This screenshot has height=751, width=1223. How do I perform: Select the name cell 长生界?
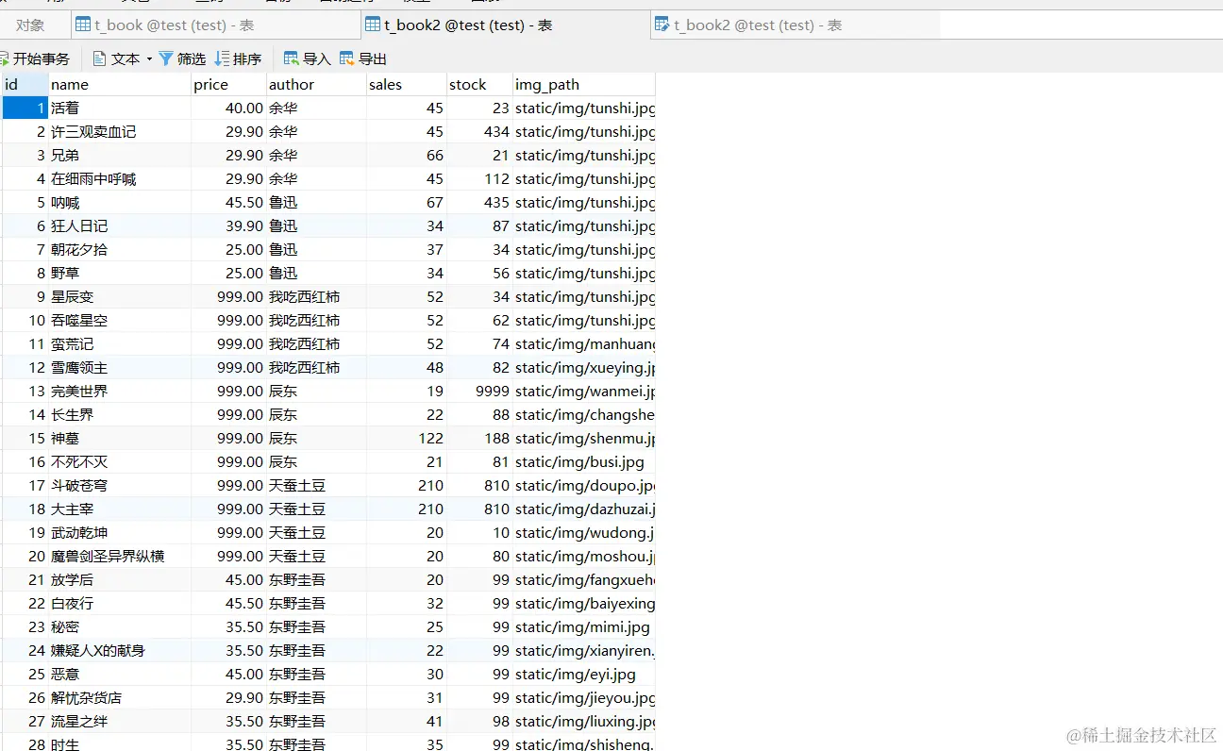coord(119,414)
